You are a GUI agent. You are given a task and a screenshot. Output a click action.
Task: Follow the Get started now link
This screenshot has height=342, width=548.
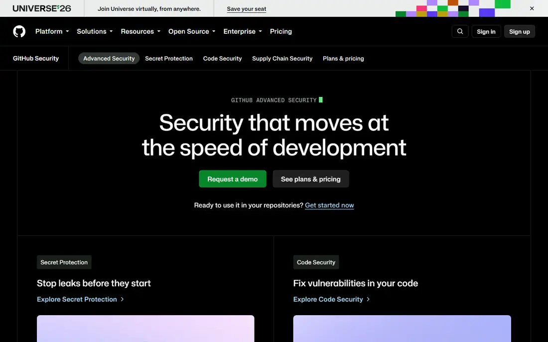(329, 205)
